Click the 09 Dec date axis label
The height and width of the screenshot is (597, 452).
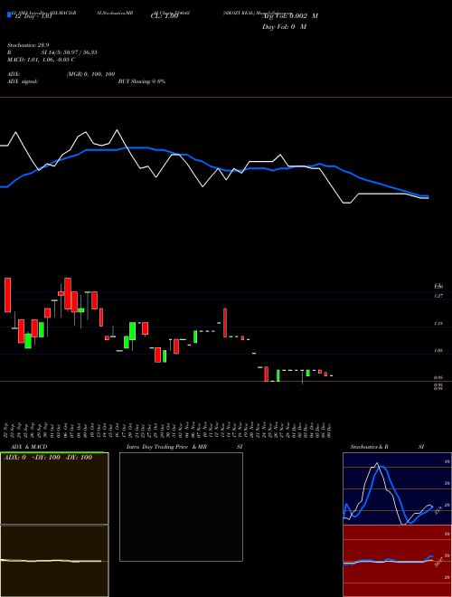click(x=329, y=430)
